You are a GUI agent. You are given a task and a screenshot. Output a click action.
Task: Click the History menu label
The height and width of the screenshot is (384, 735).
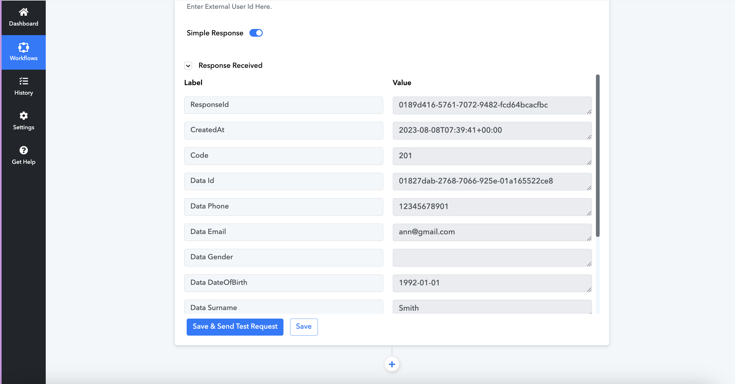point(23,93)
